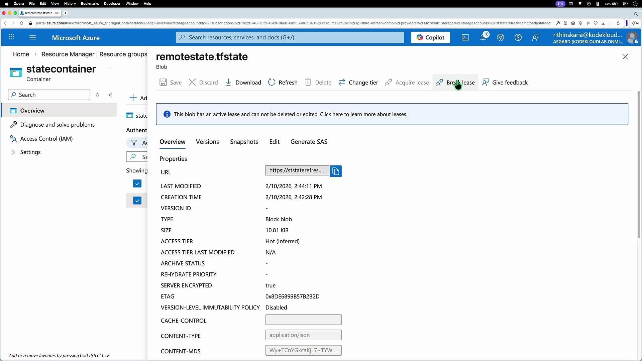The width and height of the screenshot is (642, 361).
Task: Toggle expand/collapse all menu groups arrows
Action: [97, 95]
